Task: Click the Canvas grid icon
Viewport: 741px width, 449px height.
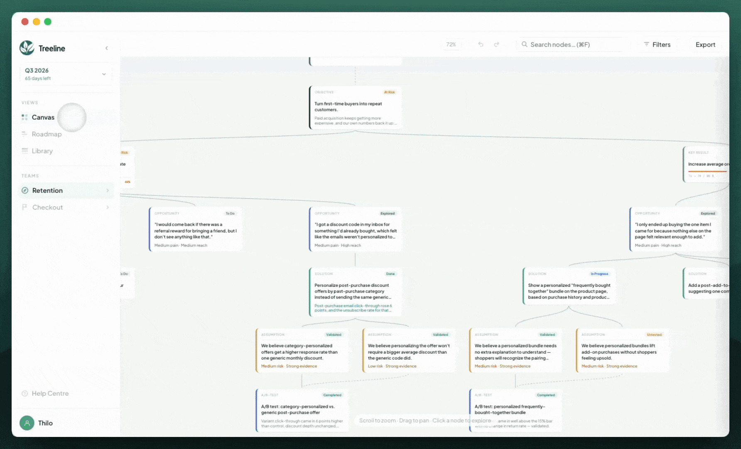Action: pos(25,117)
